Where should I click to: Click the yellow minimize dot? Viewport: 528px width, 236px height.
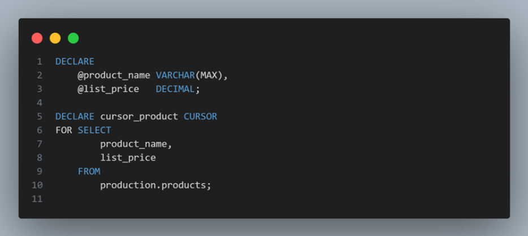coord(55,38)
